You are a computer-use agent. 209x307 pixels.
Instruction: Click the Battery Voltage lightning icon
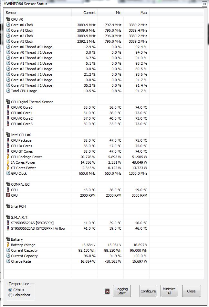coord(8,245)
